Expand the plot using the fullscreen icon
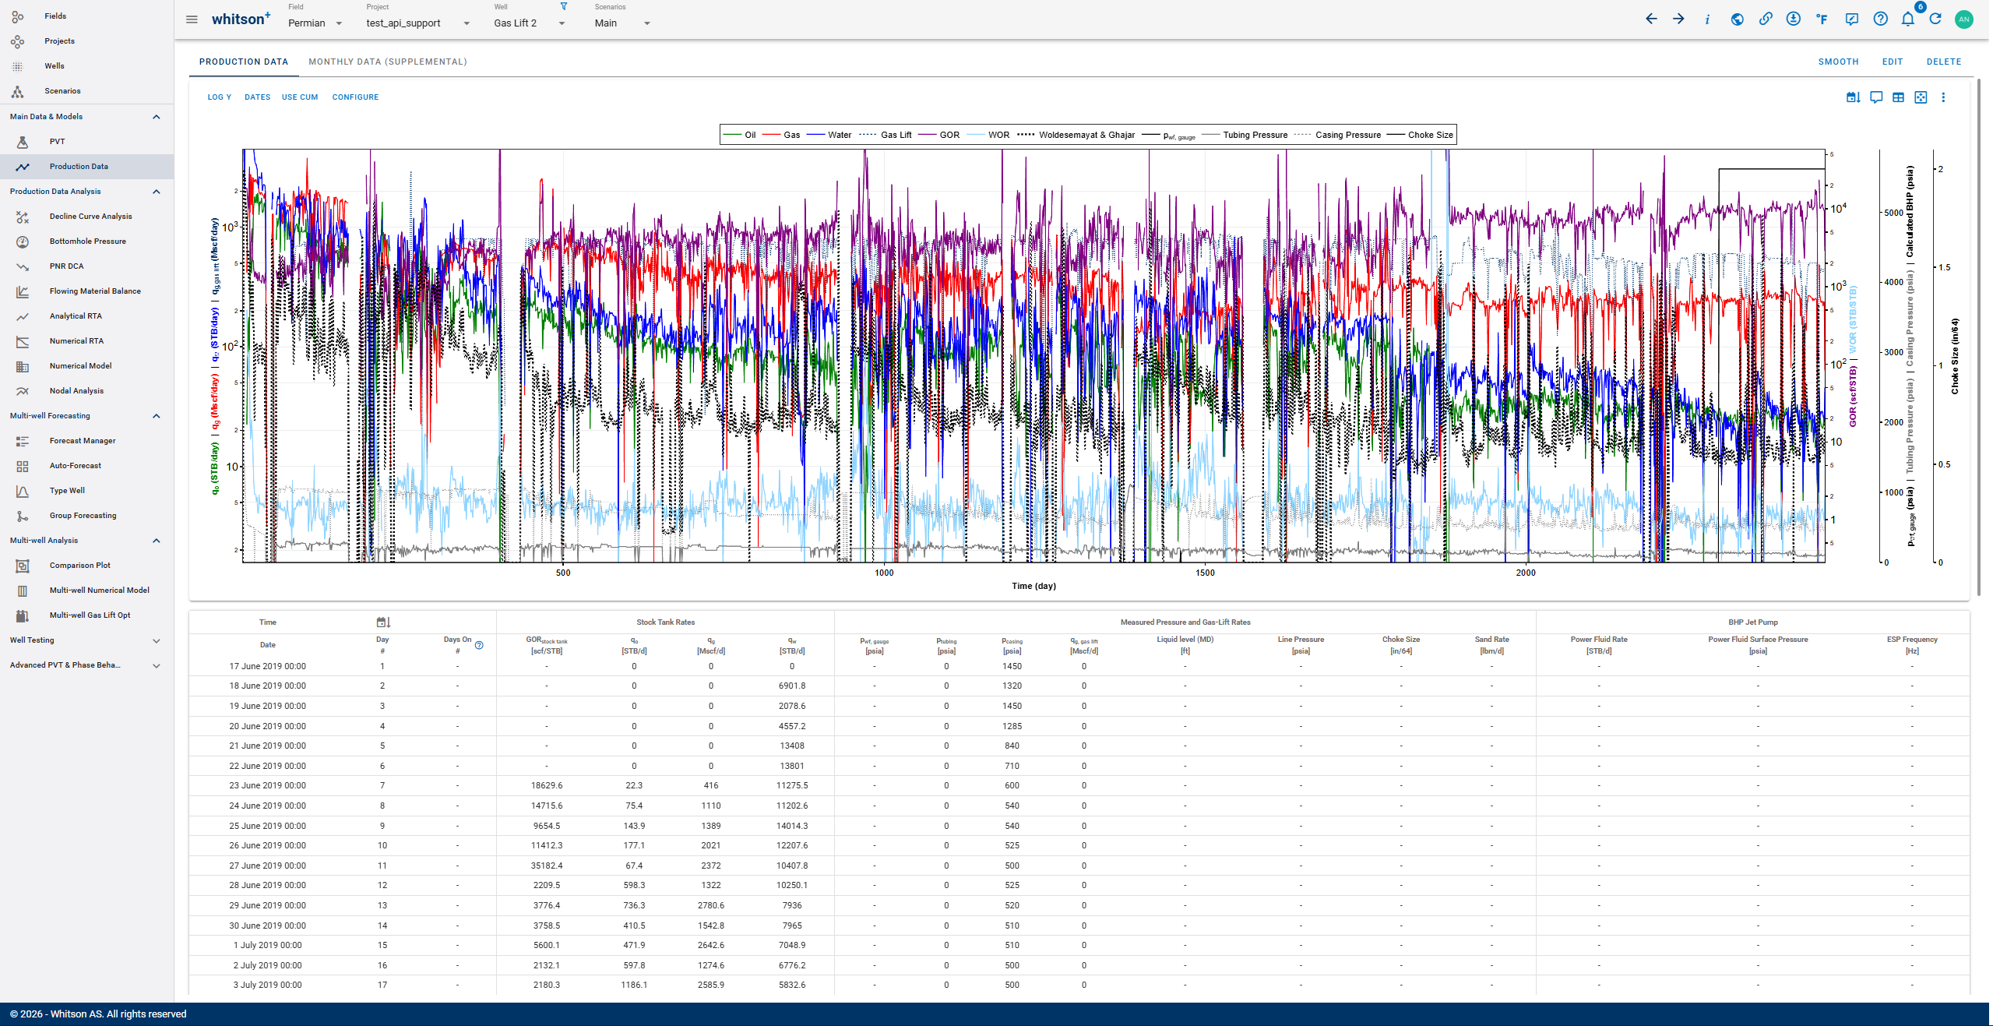Image resolution: width=1993 pixels, height=1026 pixels. 1921,97
